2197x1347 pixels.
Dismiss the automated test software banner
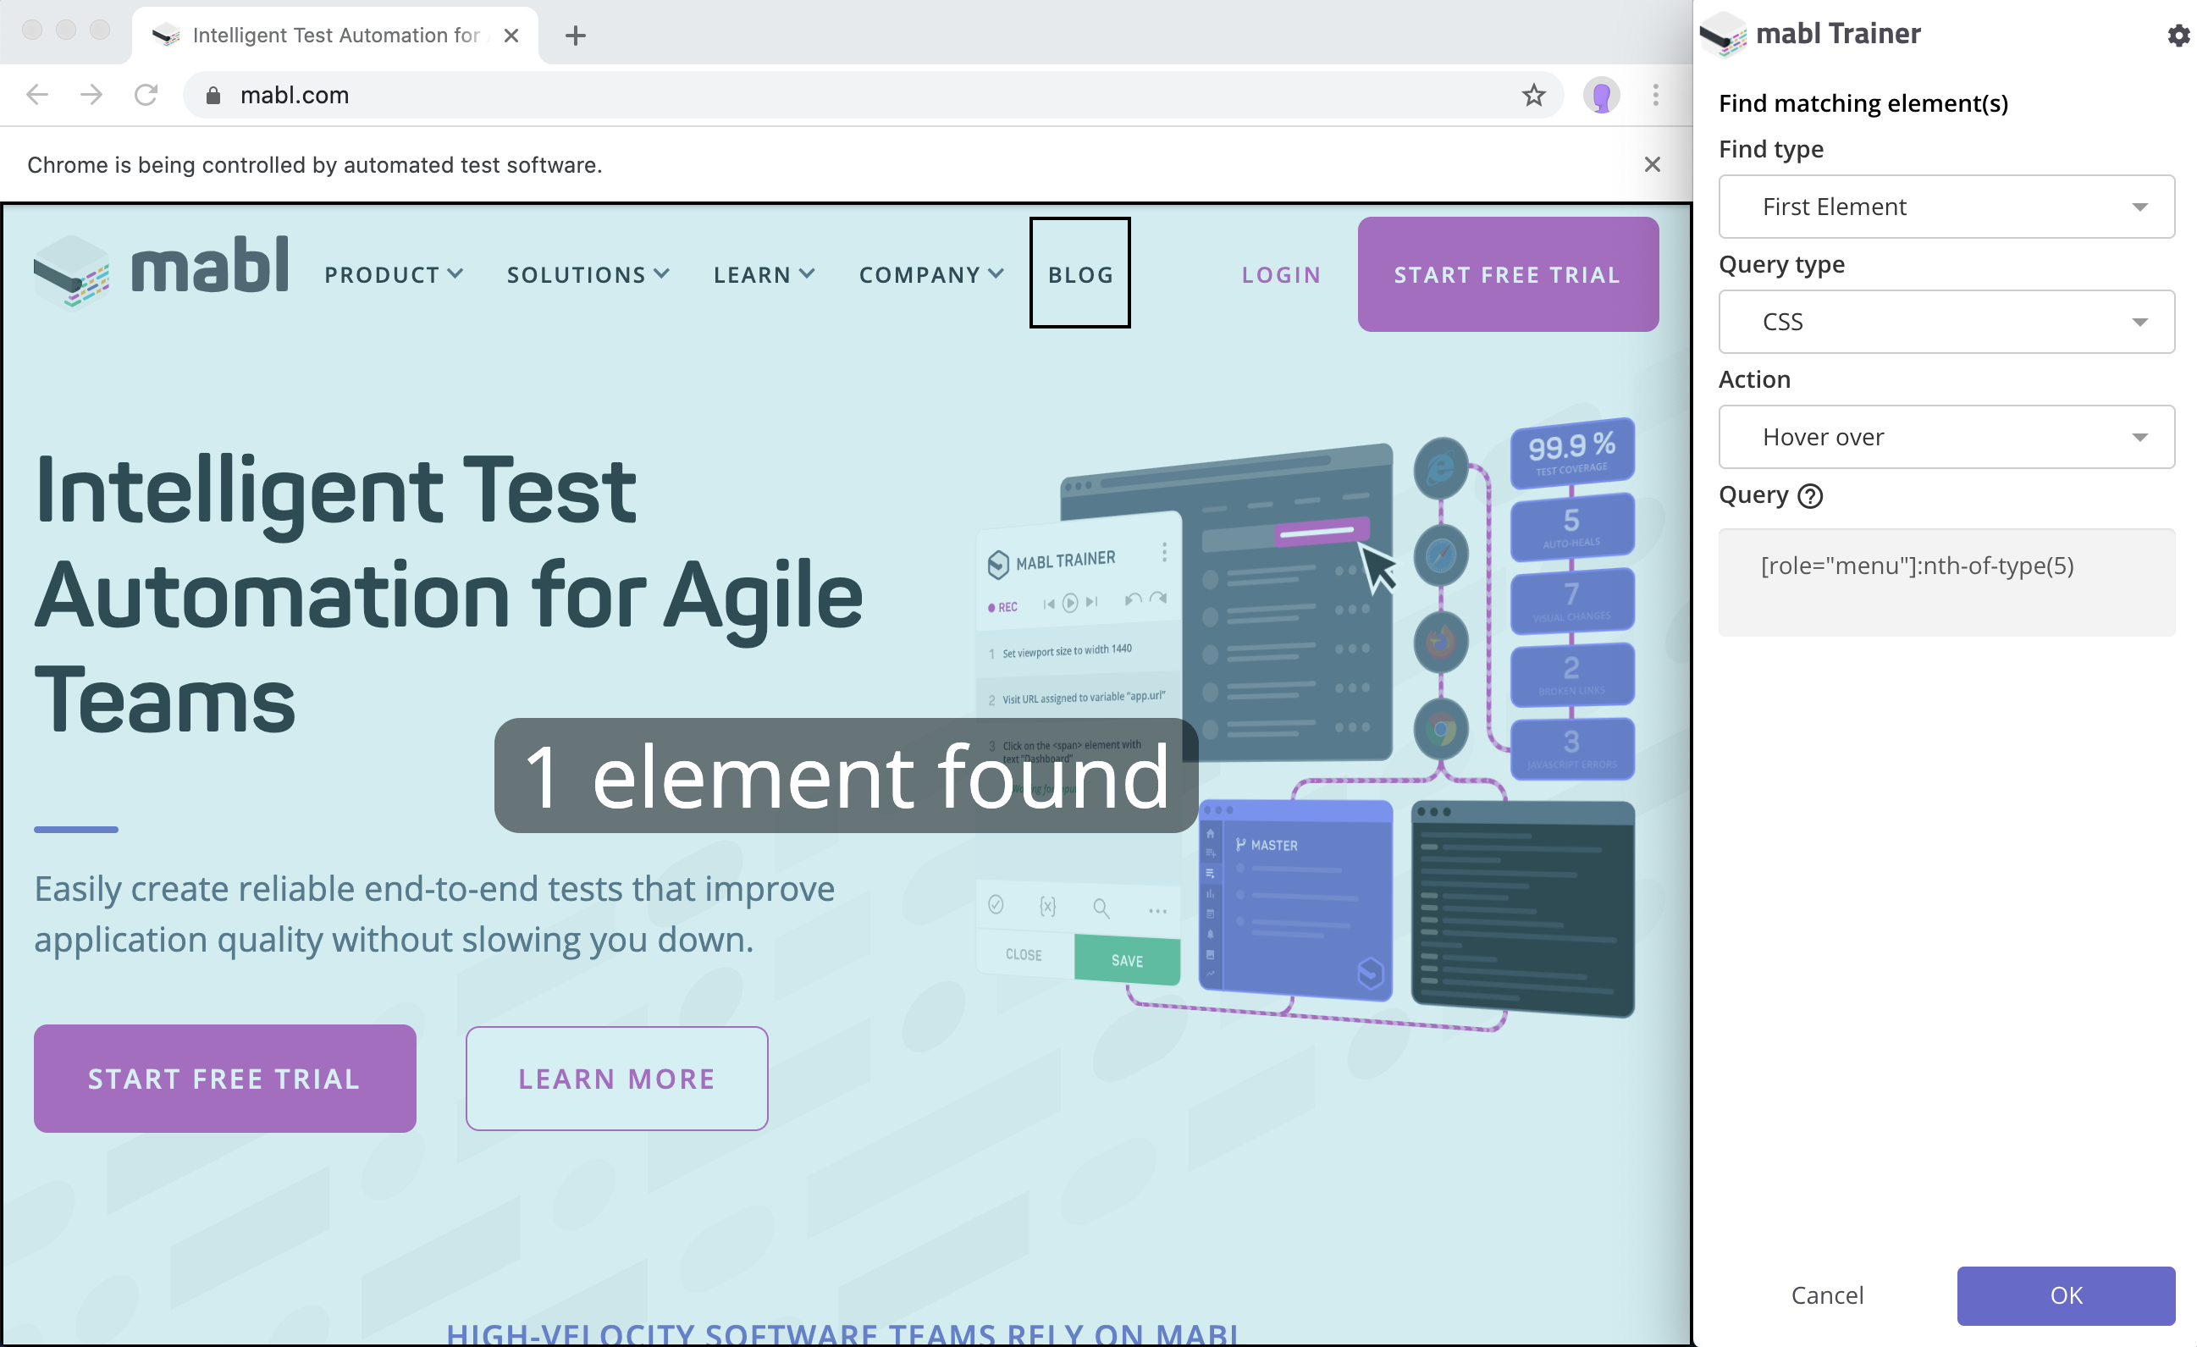point(1651,165)
